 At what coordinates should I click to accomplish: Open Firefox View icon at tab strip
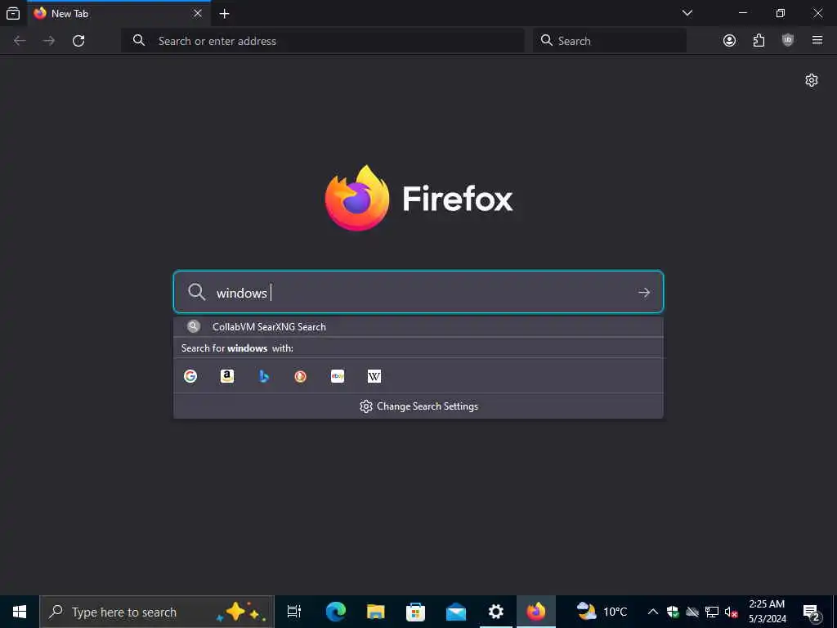click(x=13, y=13)
